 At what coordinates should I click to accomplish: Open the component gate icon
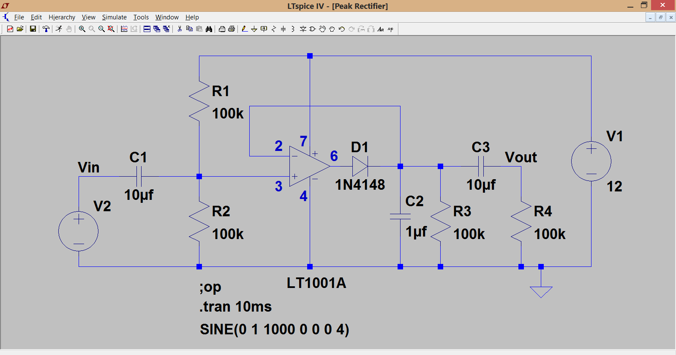pyautogui.click(x=313, y=29)
